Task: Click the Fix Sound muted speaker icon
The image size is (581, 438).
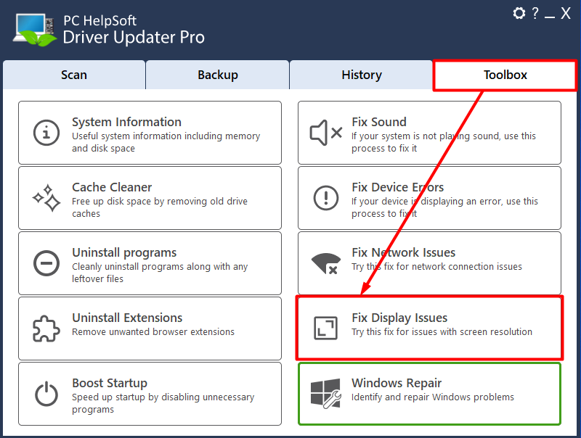Action: click(325, 133)
